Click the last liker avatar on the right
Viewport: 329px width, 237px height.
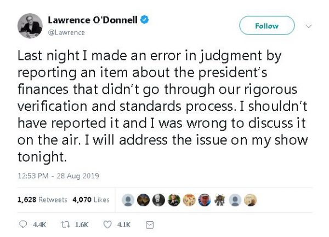251,200
